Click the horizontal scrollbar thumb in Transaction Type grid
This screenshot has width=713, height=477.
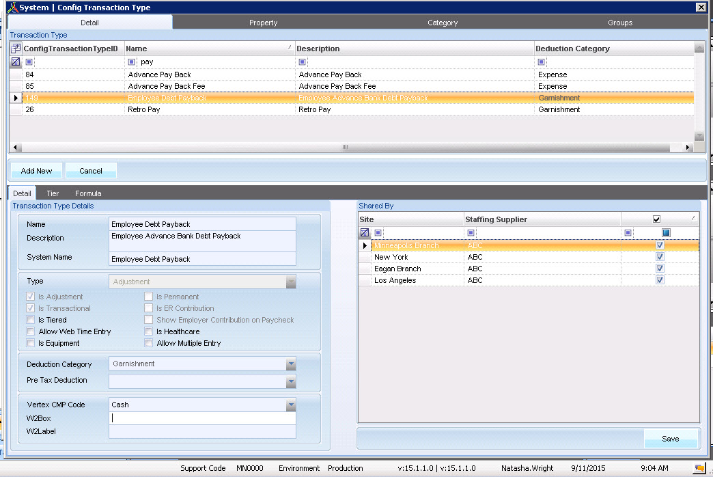point(345,147)
